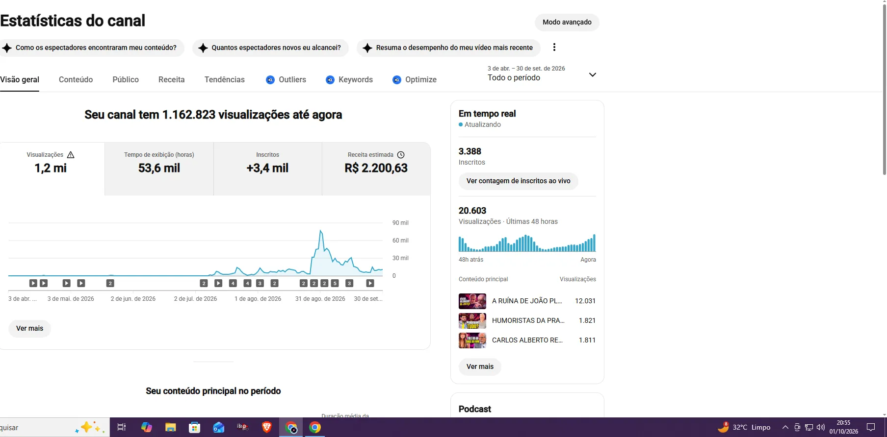887x437 pixels.
Task: Open the Tendências tab
Action: 224,79
